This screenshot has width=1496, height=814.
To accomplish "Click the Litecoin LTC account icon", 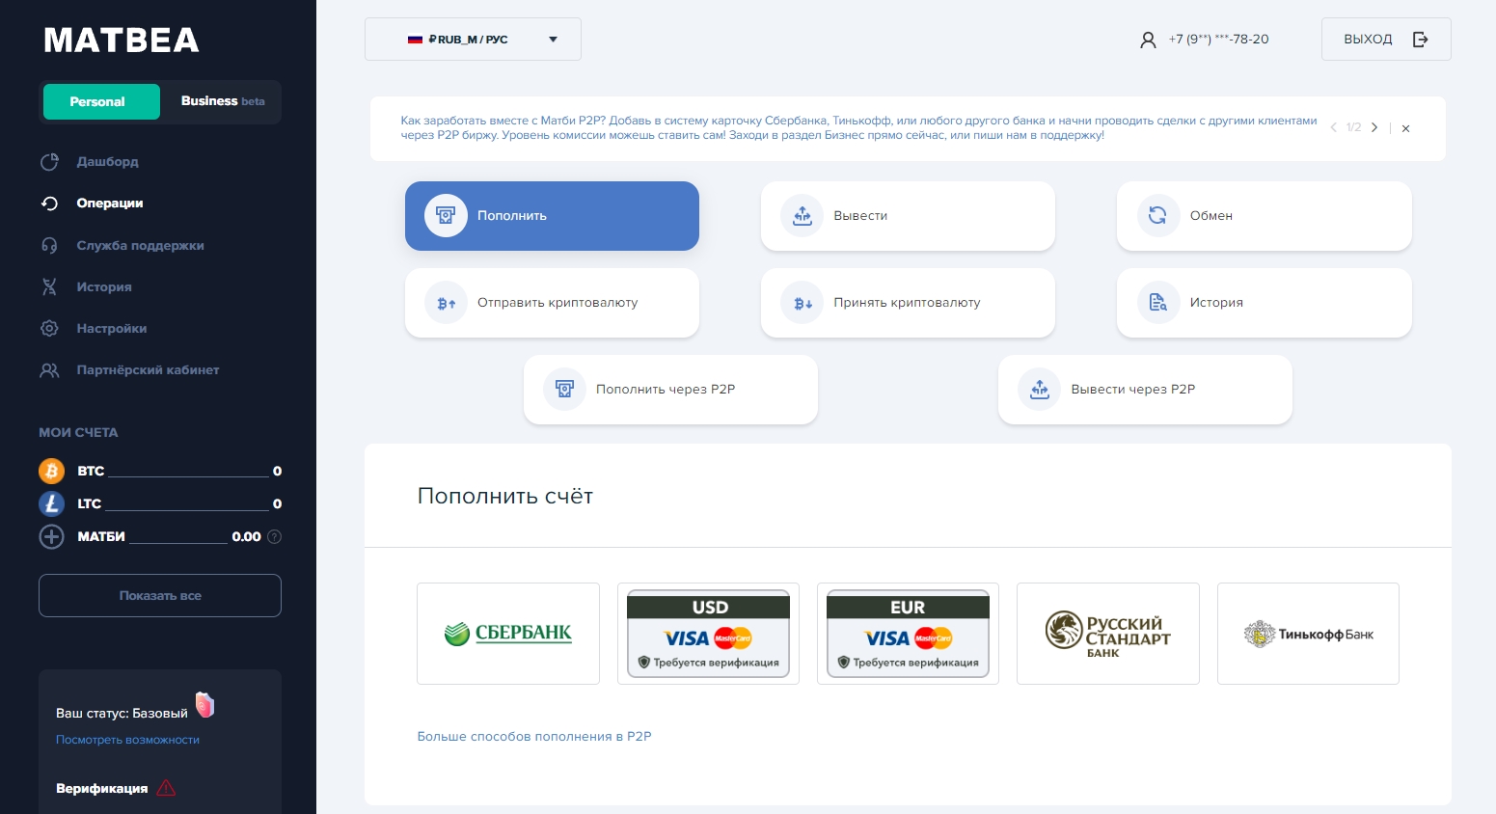I will coord(51,503).
